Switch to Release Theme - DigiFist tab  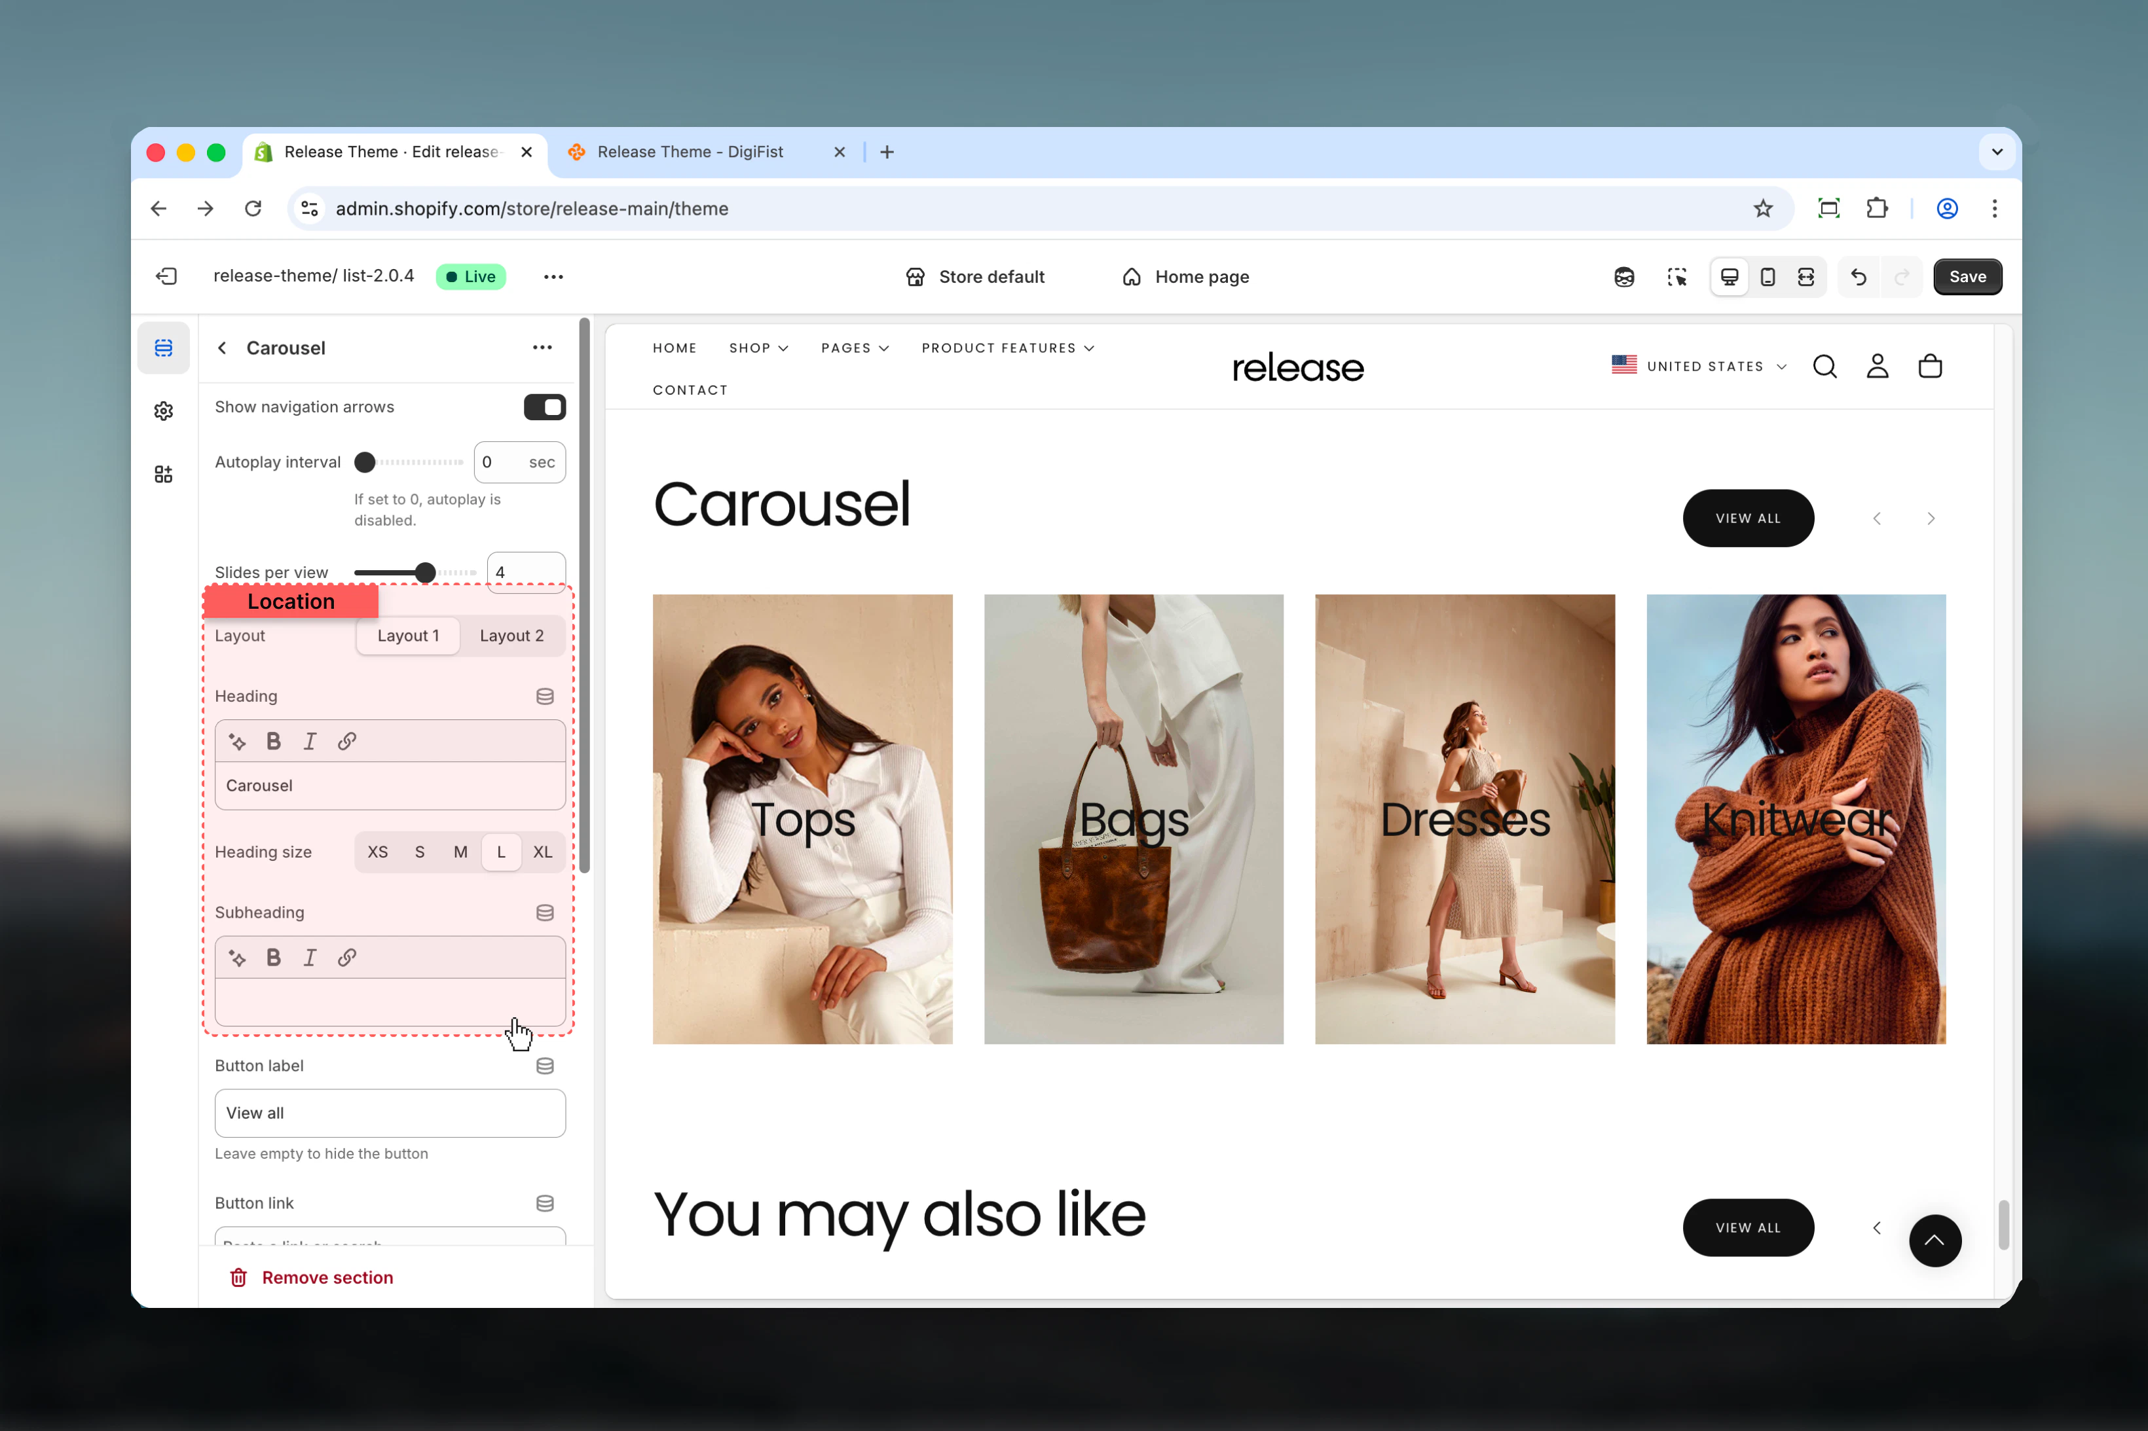[706, 151]
